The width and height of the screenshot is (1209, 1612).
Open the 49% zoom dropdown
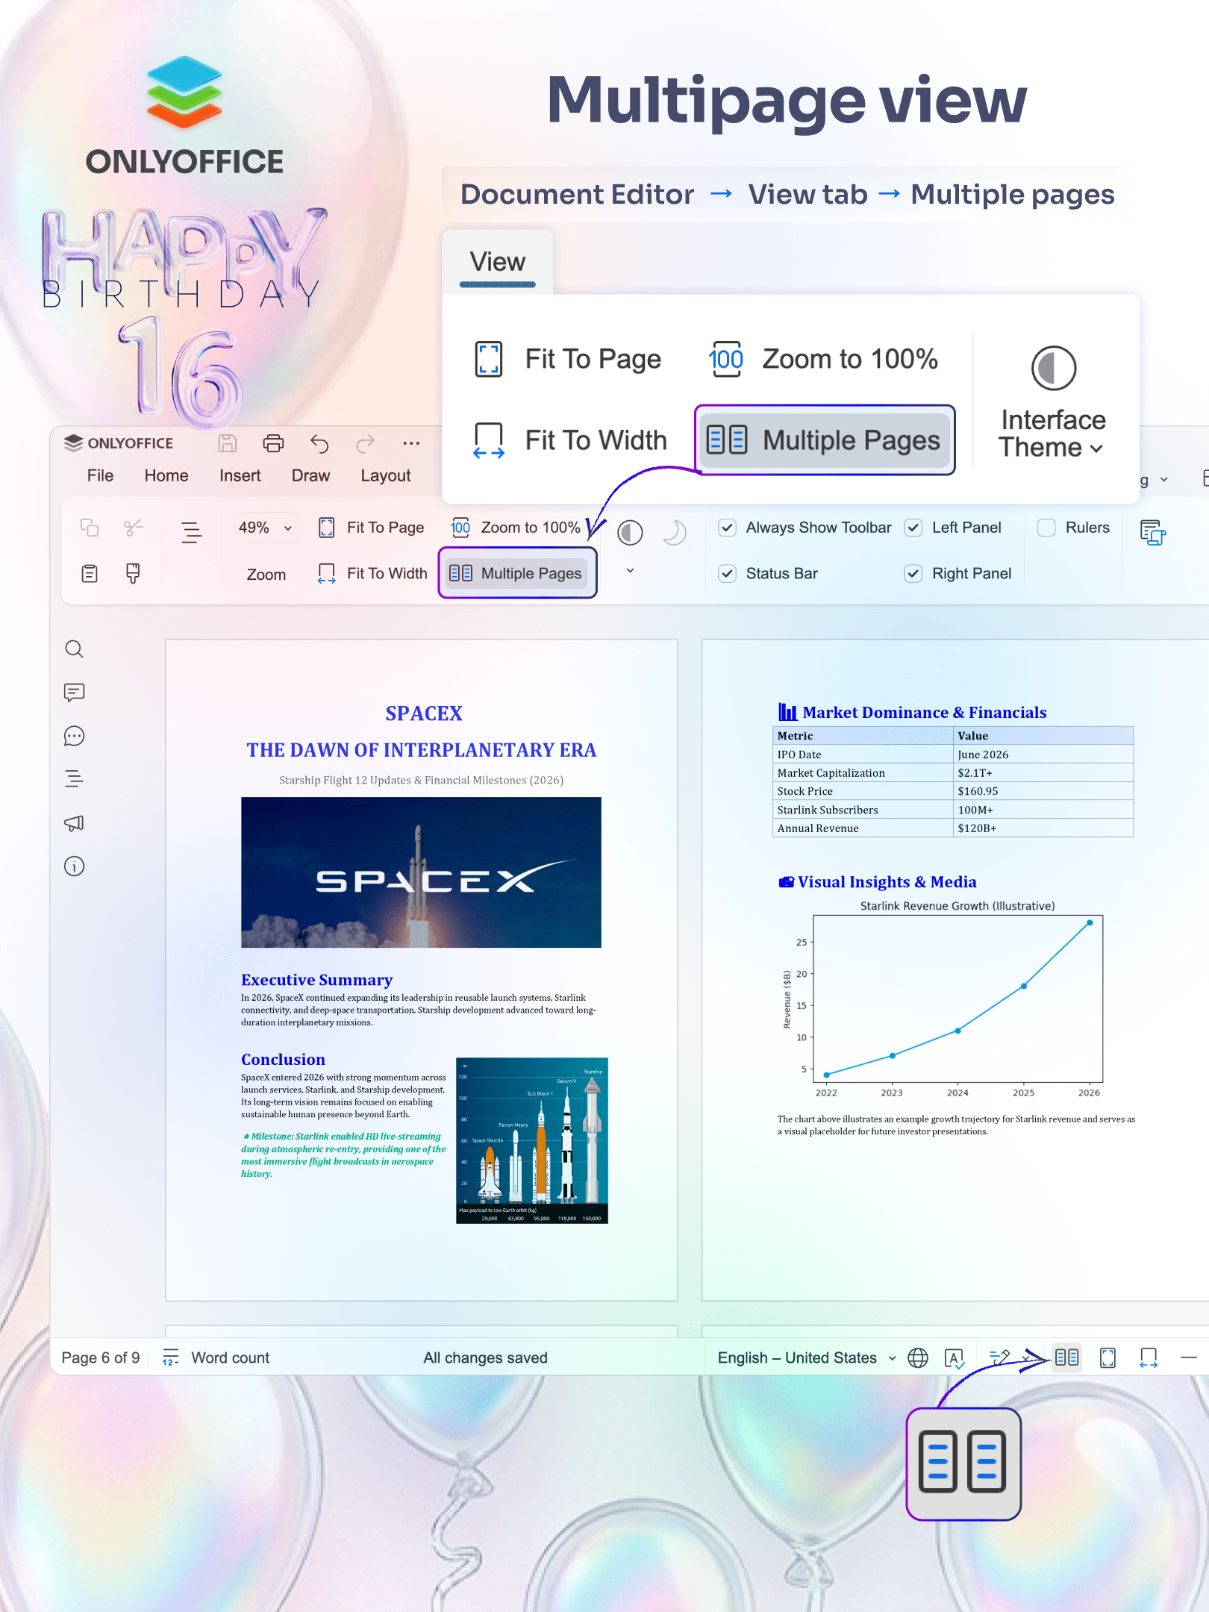(x=266, y=528)
